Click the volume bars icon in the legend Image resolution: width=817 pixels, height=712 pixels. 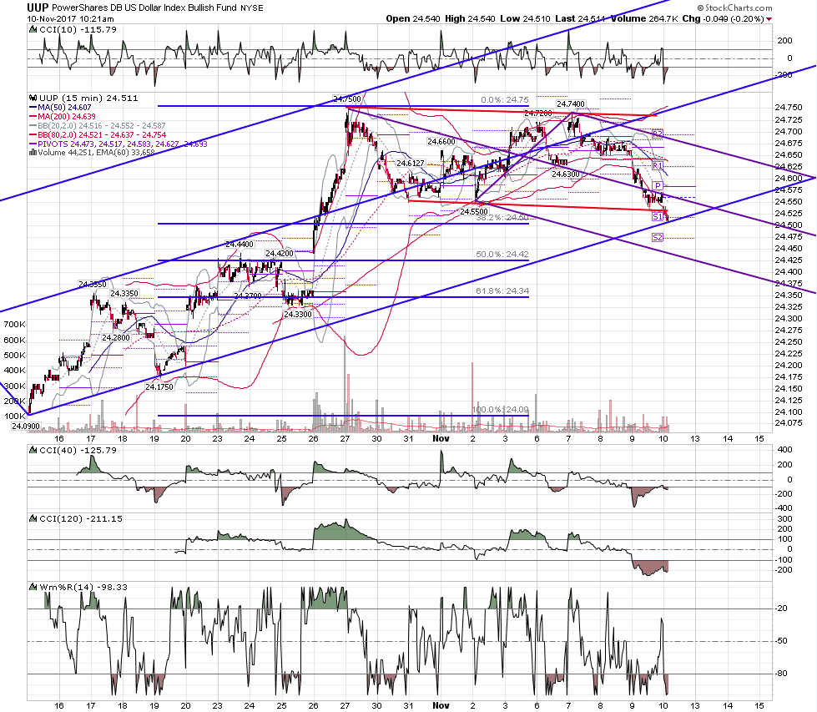point(33,153)
